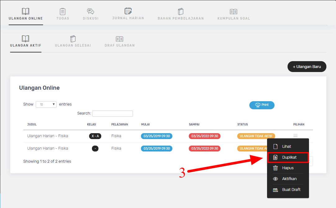Image resolution: width=336 pixels, height=208 pixels.
Task: Click the printer icon in Print button
Action: [x=258, y=105]
